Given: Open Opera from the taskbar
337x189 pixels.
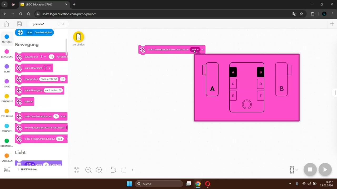Looking at the screenshot, I should 208,184.
